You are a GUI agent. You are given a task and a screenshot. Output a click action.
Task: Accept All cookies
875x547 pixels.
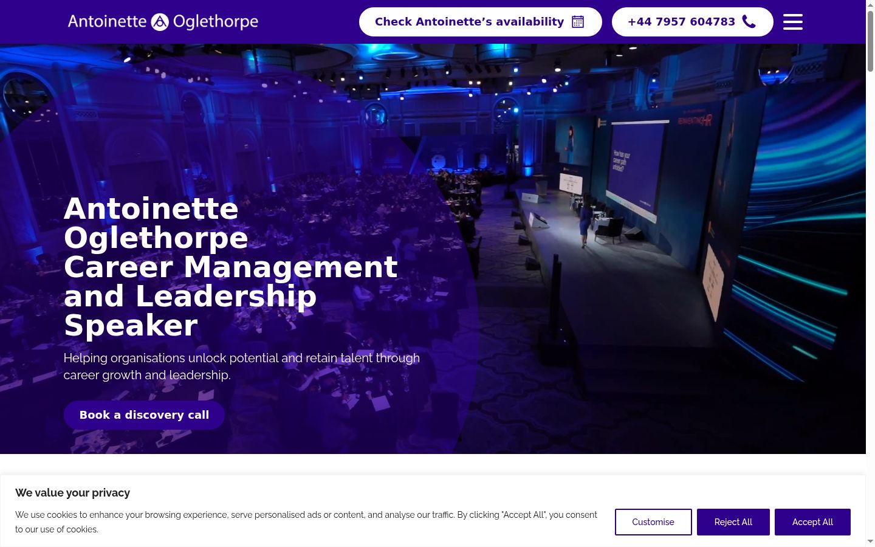pyautogui.click(x=812, y=522)
